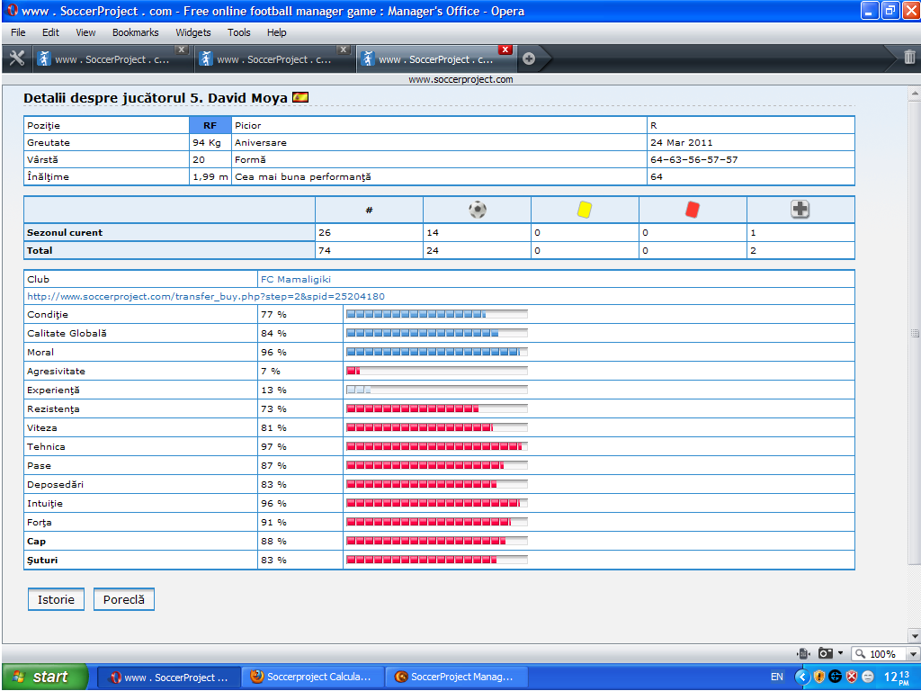The width and height of the screenshot is (921, 691).
Task: Switch to the second SoccerProject tab
Action: point(275,58)
